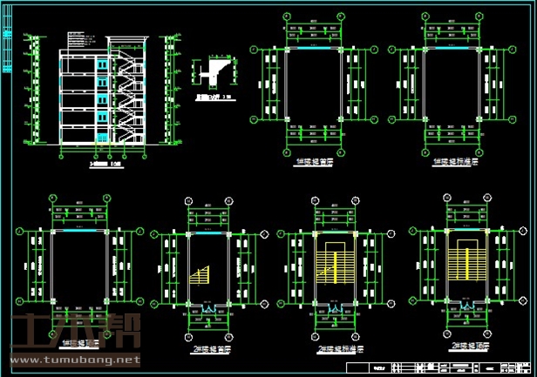Click the yellow stair flight in 2# first floor plan

(201, 276)
